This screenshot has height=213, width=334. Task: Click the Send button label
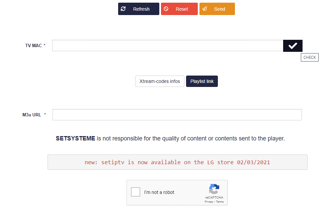point(220,9)
